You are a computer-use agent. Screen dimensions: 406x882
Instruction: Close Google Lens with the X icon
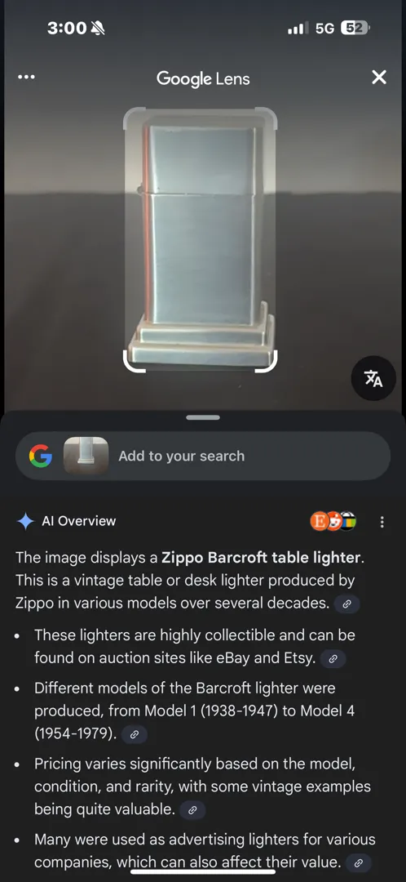pyautogui.click(x=379, y=77)
